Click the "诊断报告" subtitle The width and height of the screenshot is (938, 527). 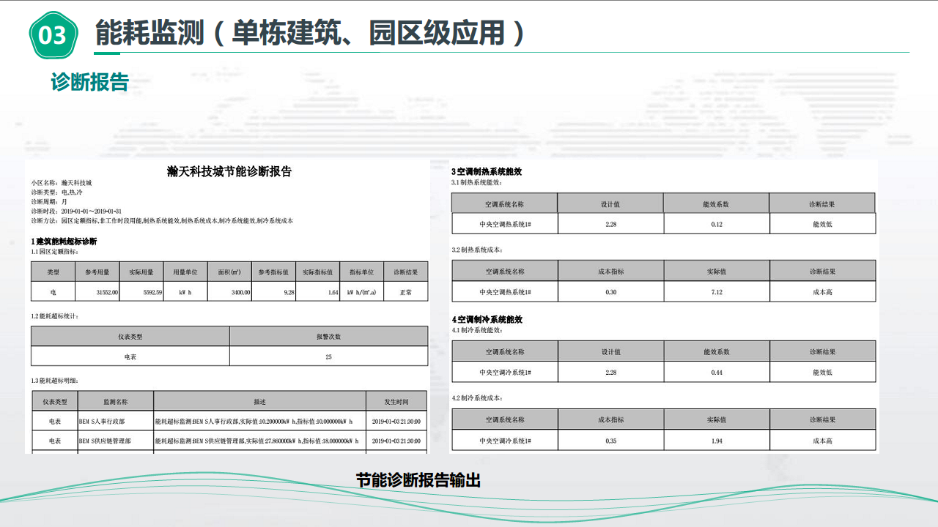pos(89,82)
